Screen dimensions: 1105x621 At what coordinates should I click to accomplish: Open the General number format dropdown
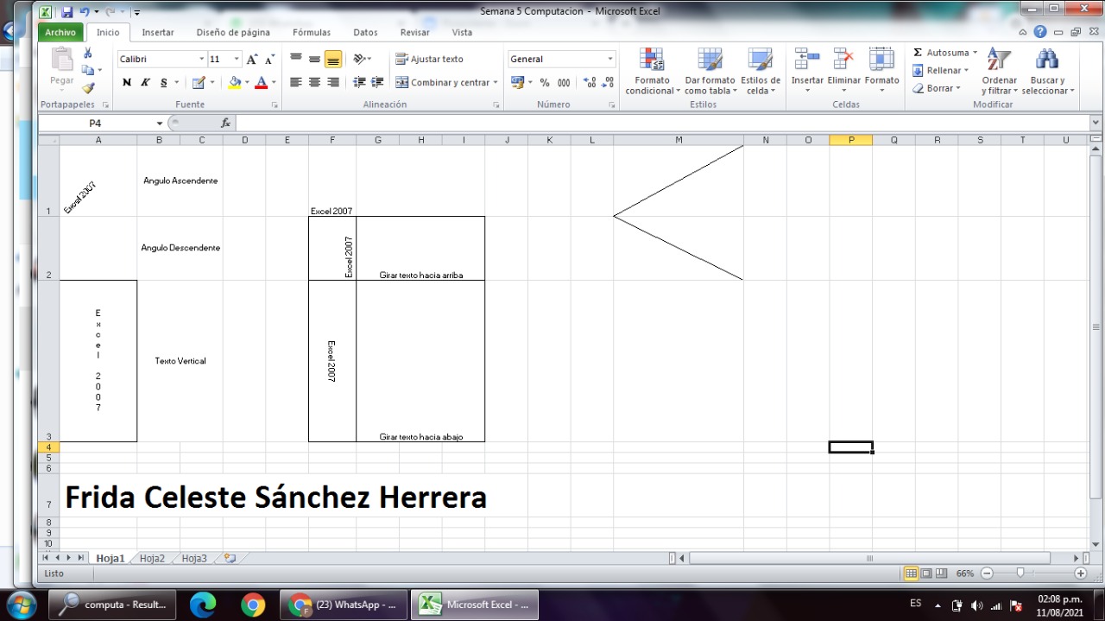point(610,60)
